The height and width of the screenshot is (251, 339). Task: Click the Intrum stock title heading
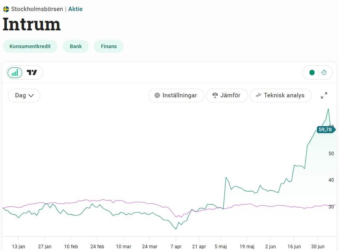[x=32, y=24]
